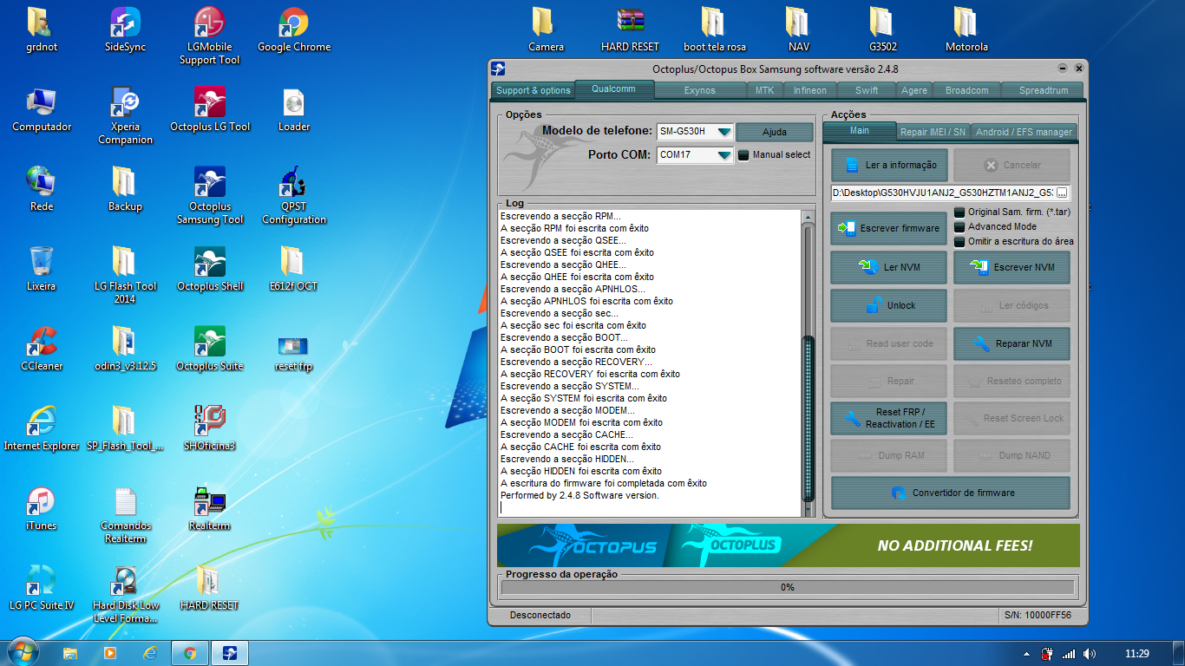Viewport: 1185px width, 666px height.
Task: Open LGMobile Support Tool shortcut
Action: pos(209,36)
